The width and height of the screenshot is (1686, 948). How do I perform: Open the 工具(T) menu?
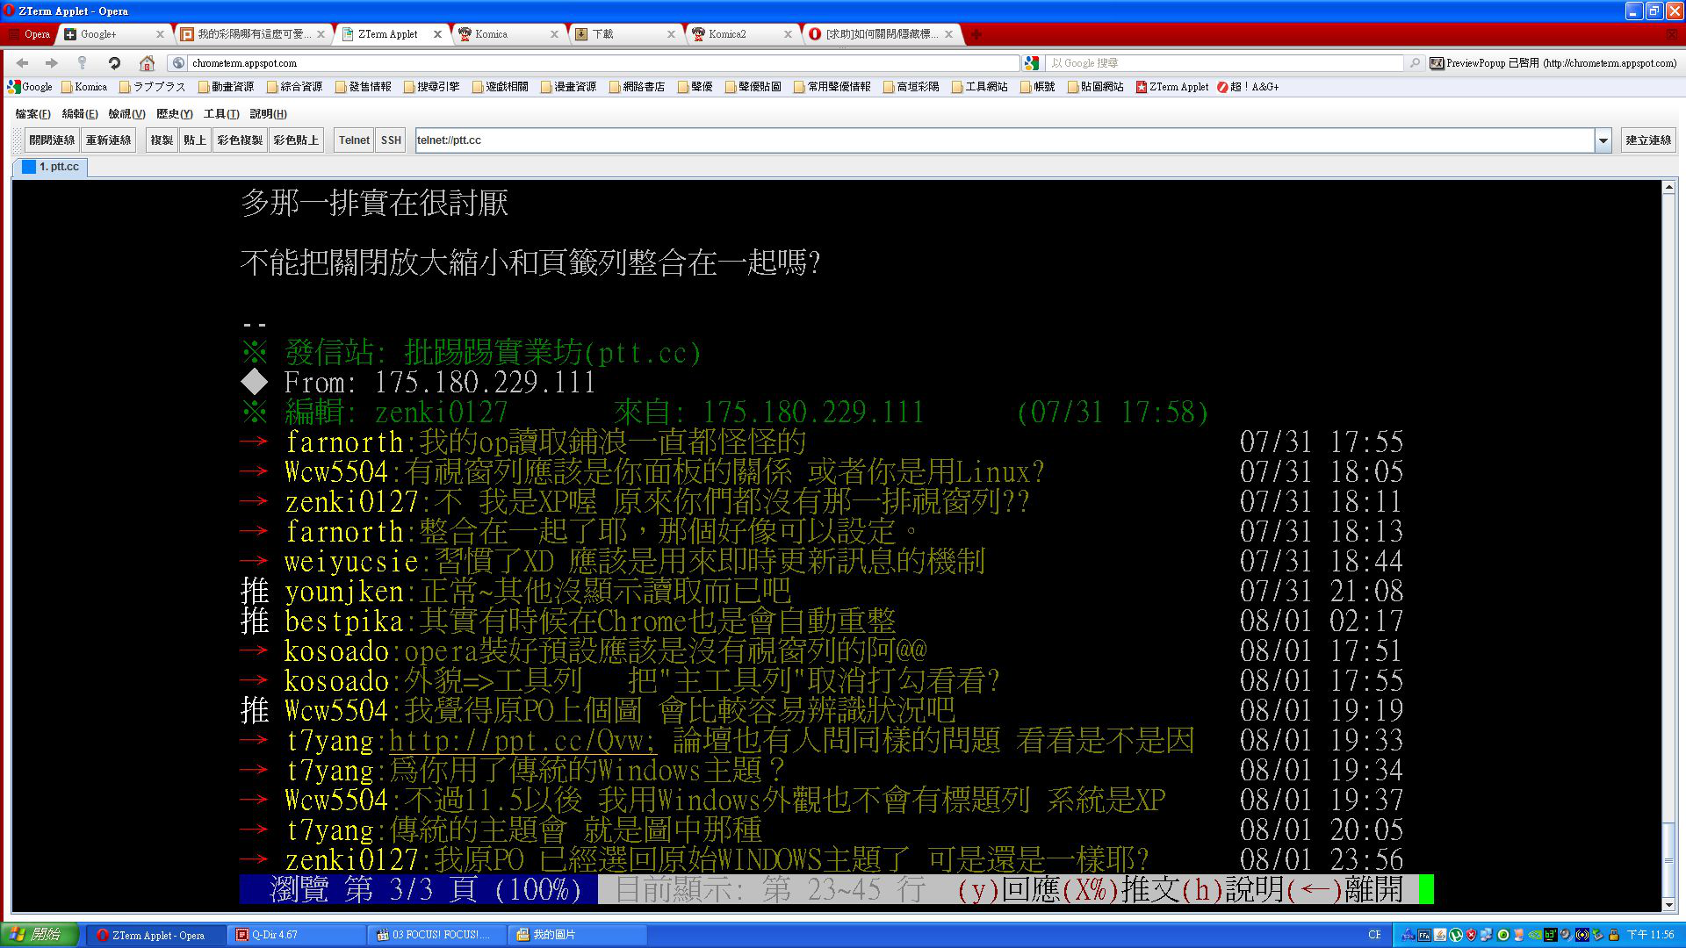pyautogui.click(x=220, y=114)
